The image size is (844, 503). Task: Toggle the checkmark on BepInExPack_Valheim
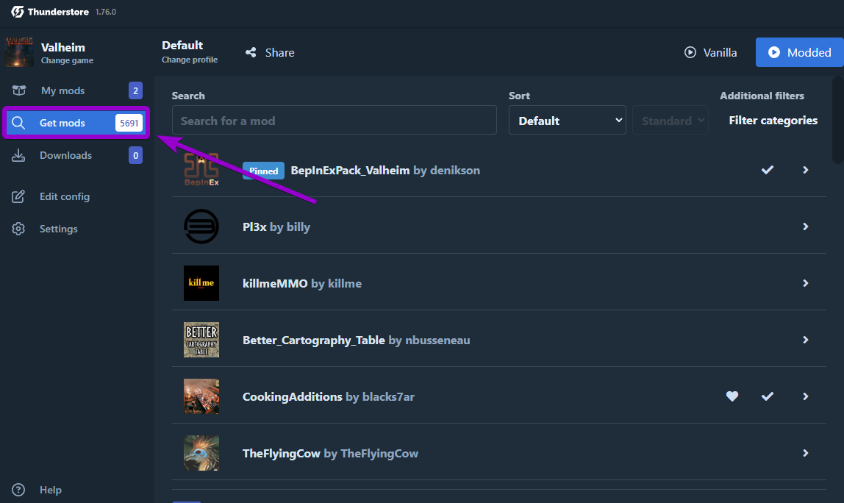767,170
